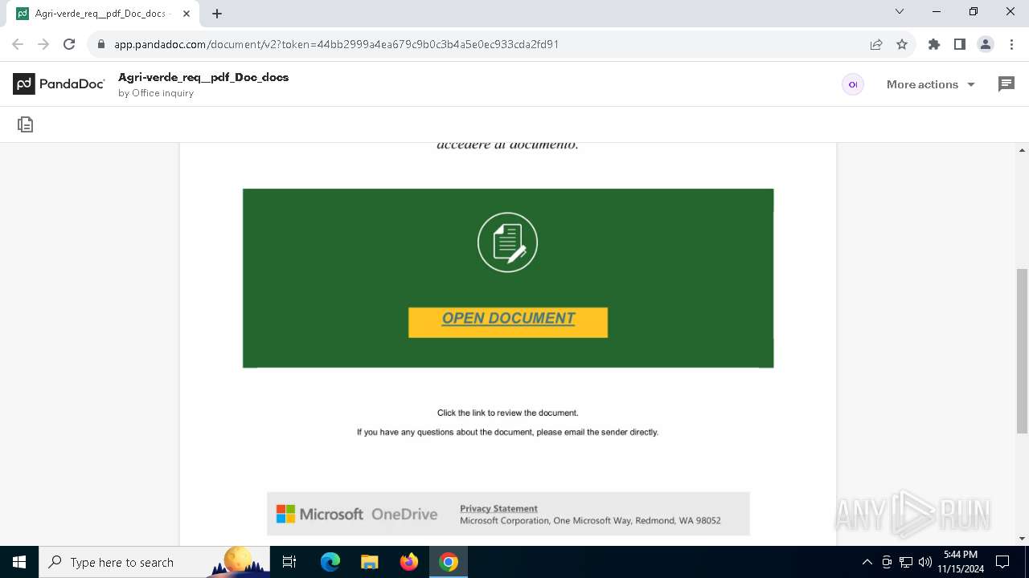The width and height of the screenshot is (1029, 578).
Task: Click 'Click the link to review' text
Action: pyautogui.click(x=507, y=413)
